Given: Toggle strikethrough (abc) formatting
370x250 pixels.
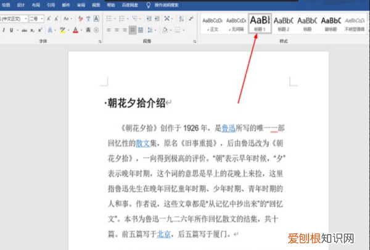Looking at the screenshot, I should pos(24,30).
